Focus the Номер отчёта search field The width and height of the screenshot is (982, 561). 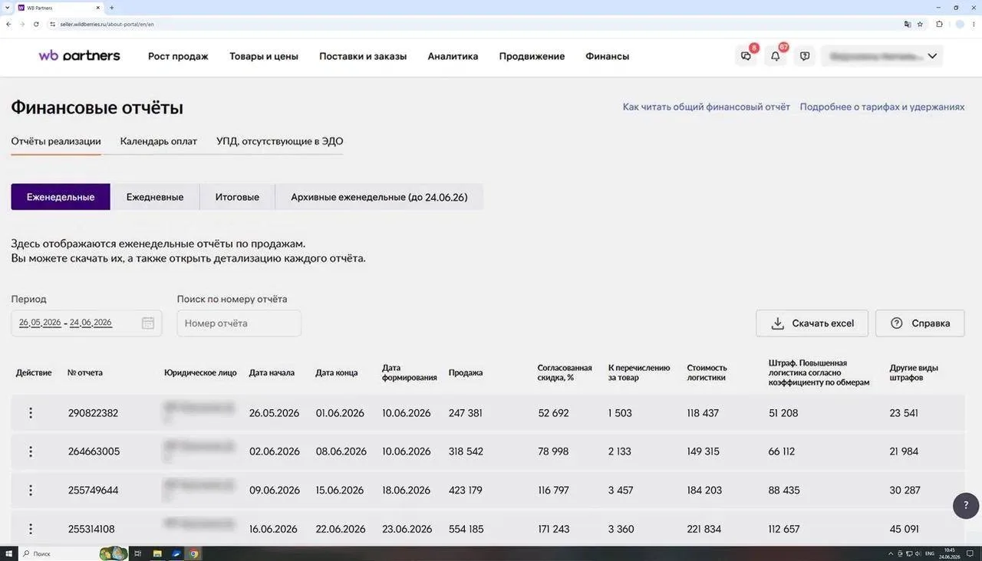point(239,323)
